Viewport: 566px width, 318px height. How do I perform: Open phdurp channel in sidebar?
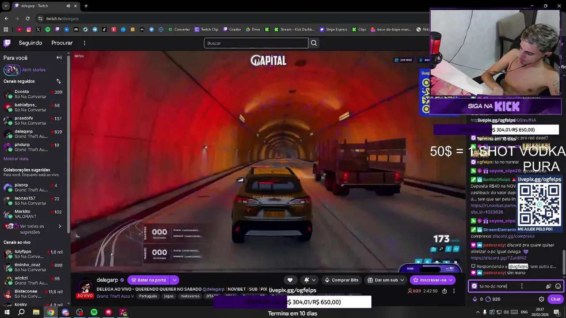[34, 147]
